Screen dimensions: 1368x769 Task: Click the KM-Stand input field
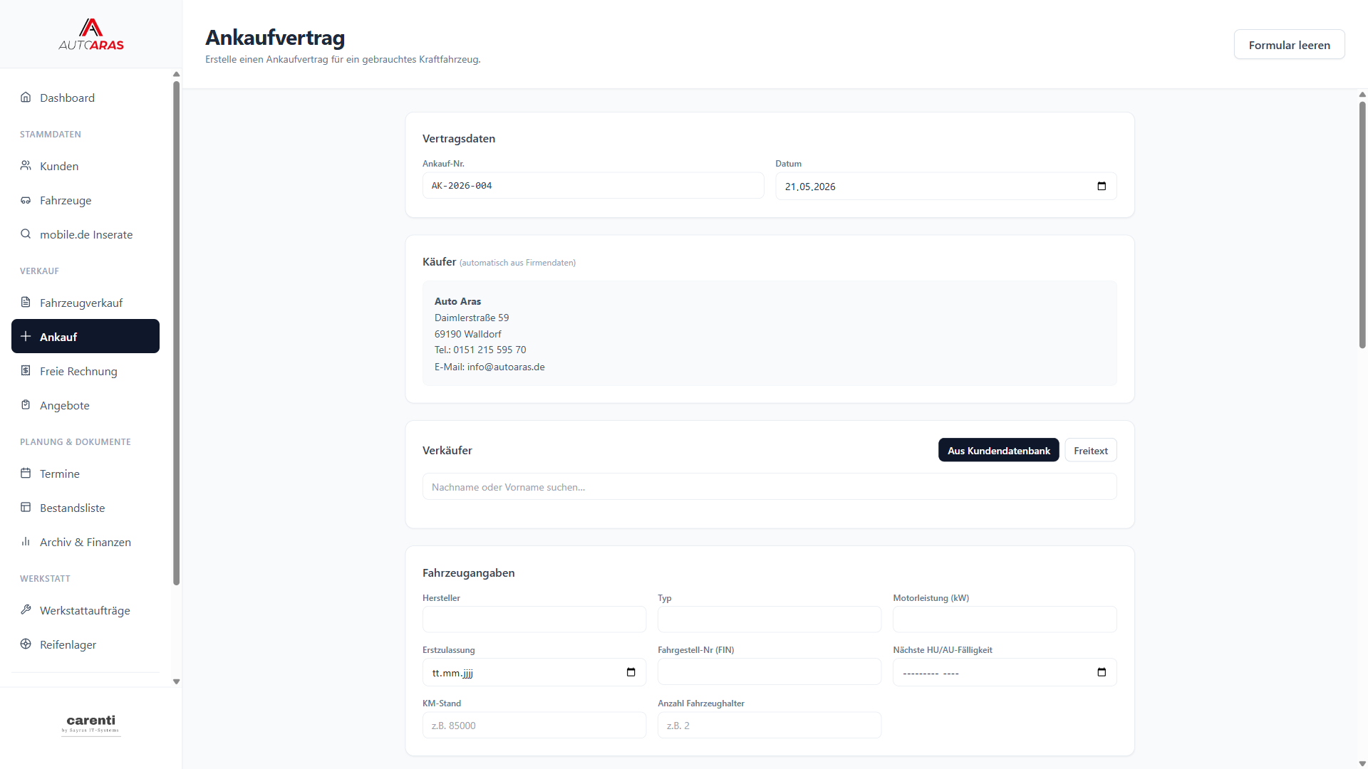[534, 726]
